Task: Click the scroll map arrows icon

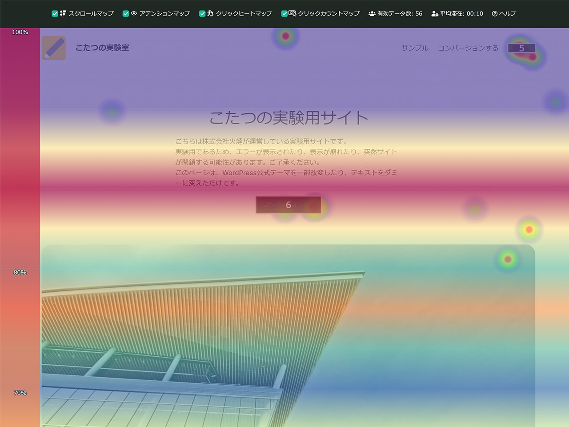Action: tap(63, 13)
